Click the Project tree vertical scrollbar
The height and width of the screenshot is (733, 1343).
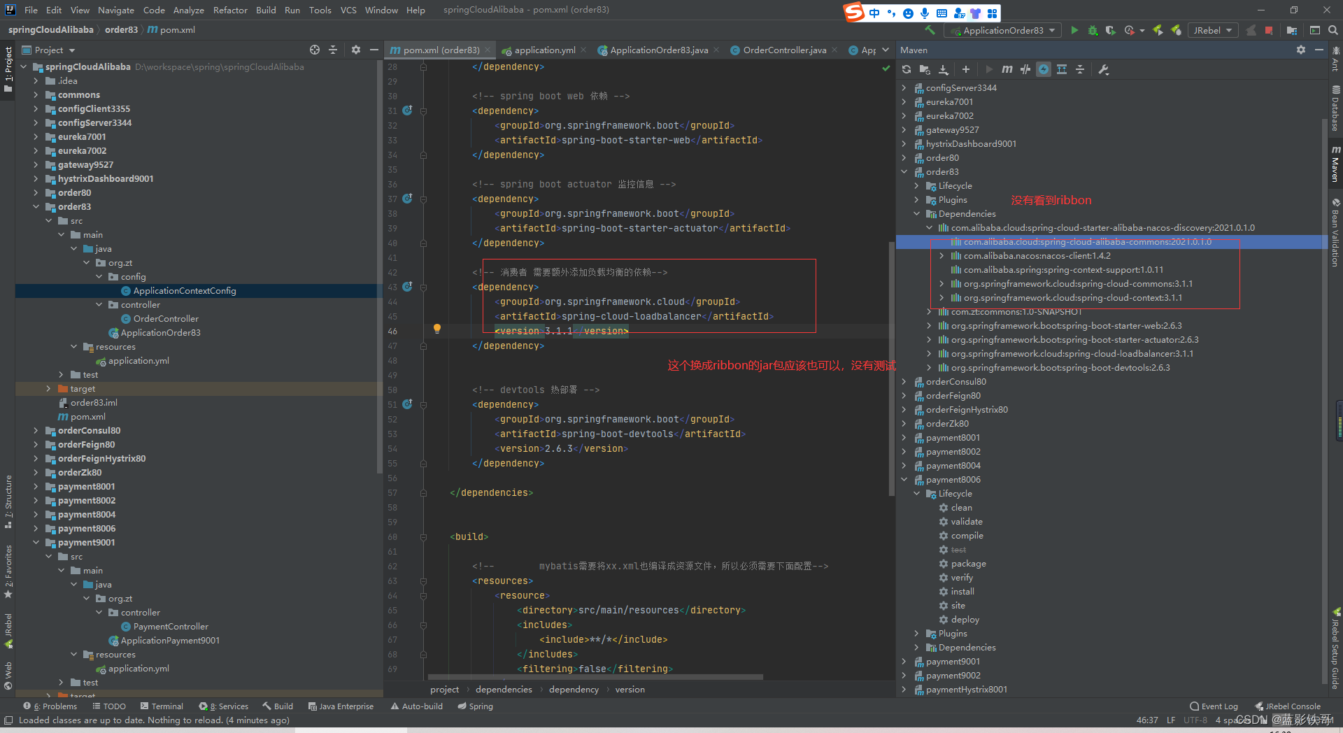[x=380, y=266]
